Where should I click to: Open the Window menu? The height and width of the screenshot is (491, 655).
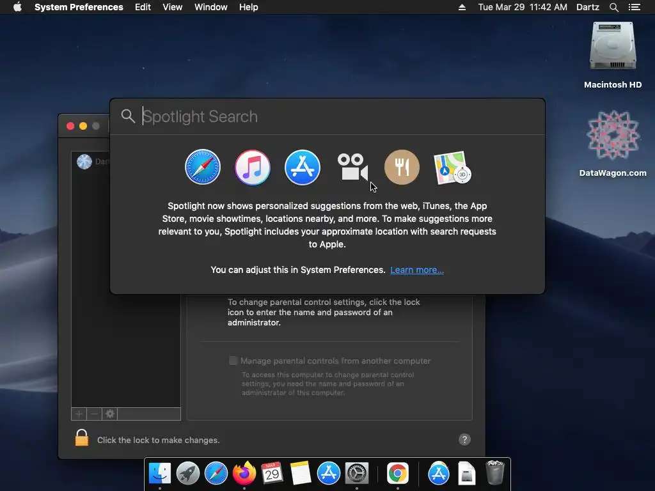[210, 7]
